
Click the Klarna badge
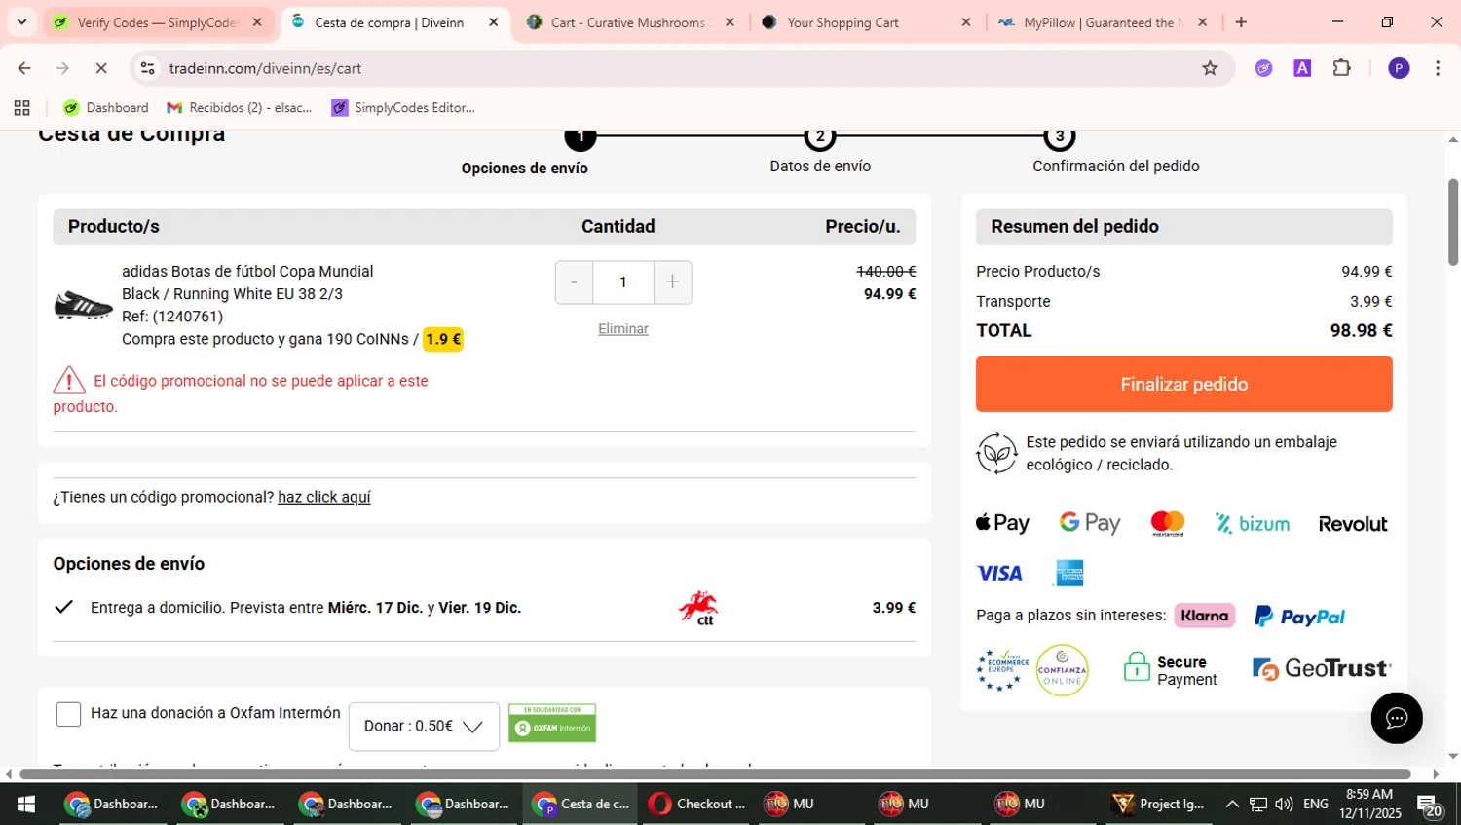coord(1205,616)
